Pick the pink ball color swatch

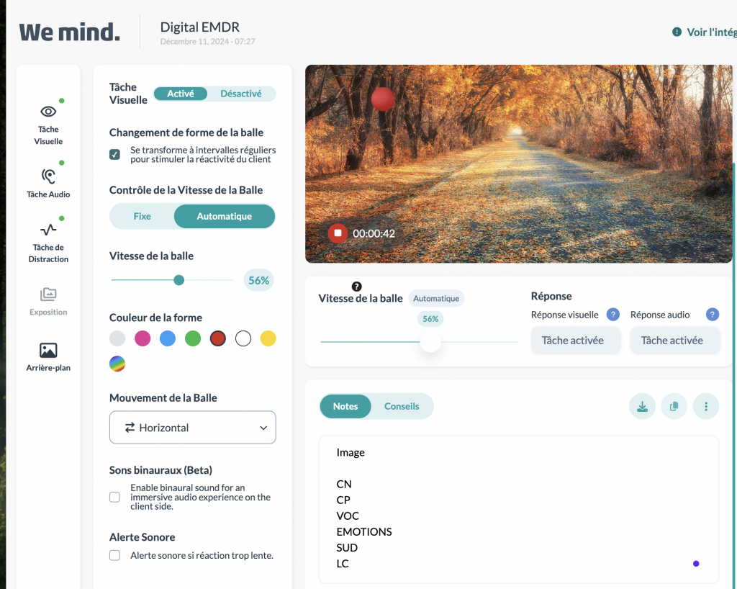tap(143, 338)
